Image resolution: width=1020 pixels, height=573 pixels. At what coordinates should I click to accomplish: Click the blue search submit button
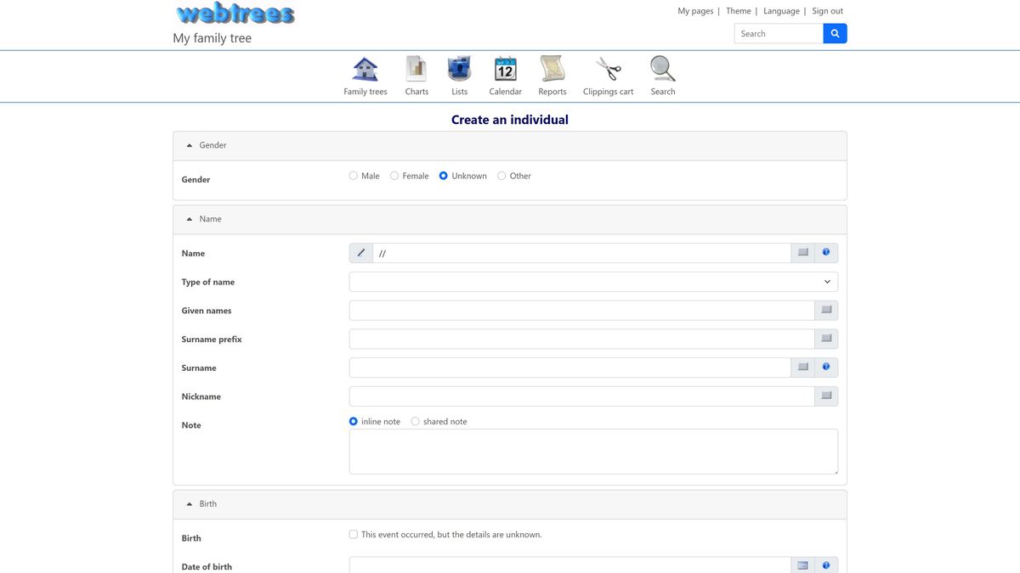pos(834,33)
